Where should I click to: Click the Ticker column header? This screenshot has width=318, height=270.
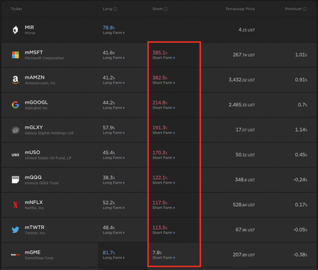[16, 9]
